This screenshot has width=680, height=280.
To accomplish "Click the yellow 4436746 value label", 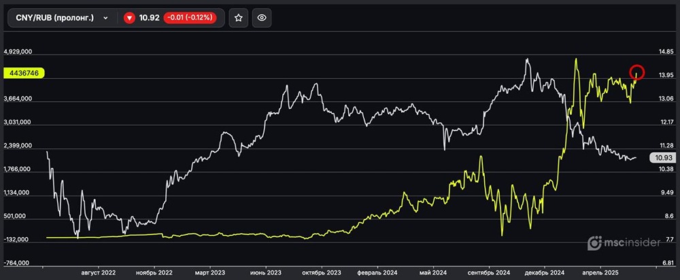I will pyautogui.click(x=24, y=73).
